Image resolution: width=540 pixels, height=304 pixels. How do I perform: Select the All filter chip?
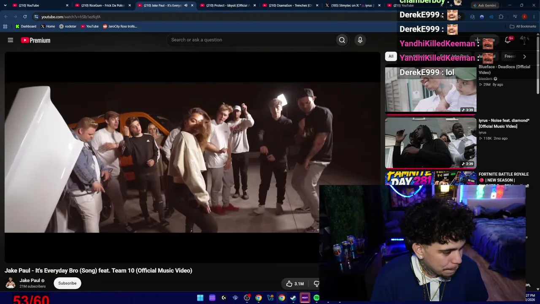coord(391,57)
